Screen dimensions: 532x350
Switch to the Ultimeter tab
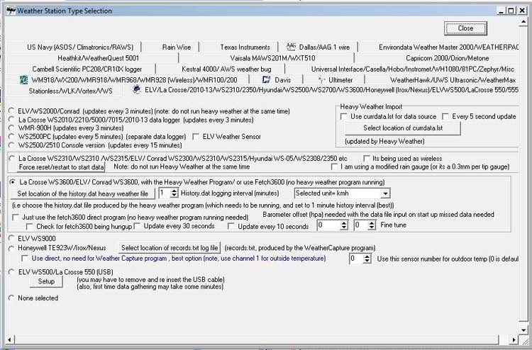336,80
